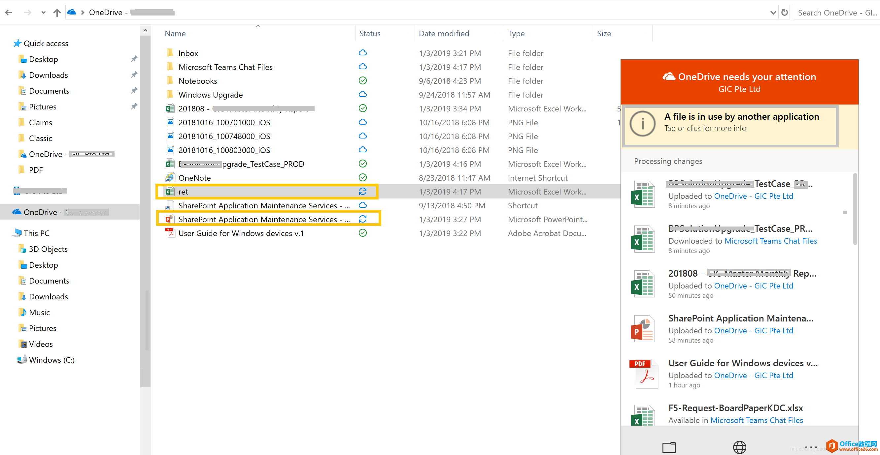The height and width of the screenshot is (455, 880).
Task: Click the cloud status icon next to Inbox
Action: point(362,52)
